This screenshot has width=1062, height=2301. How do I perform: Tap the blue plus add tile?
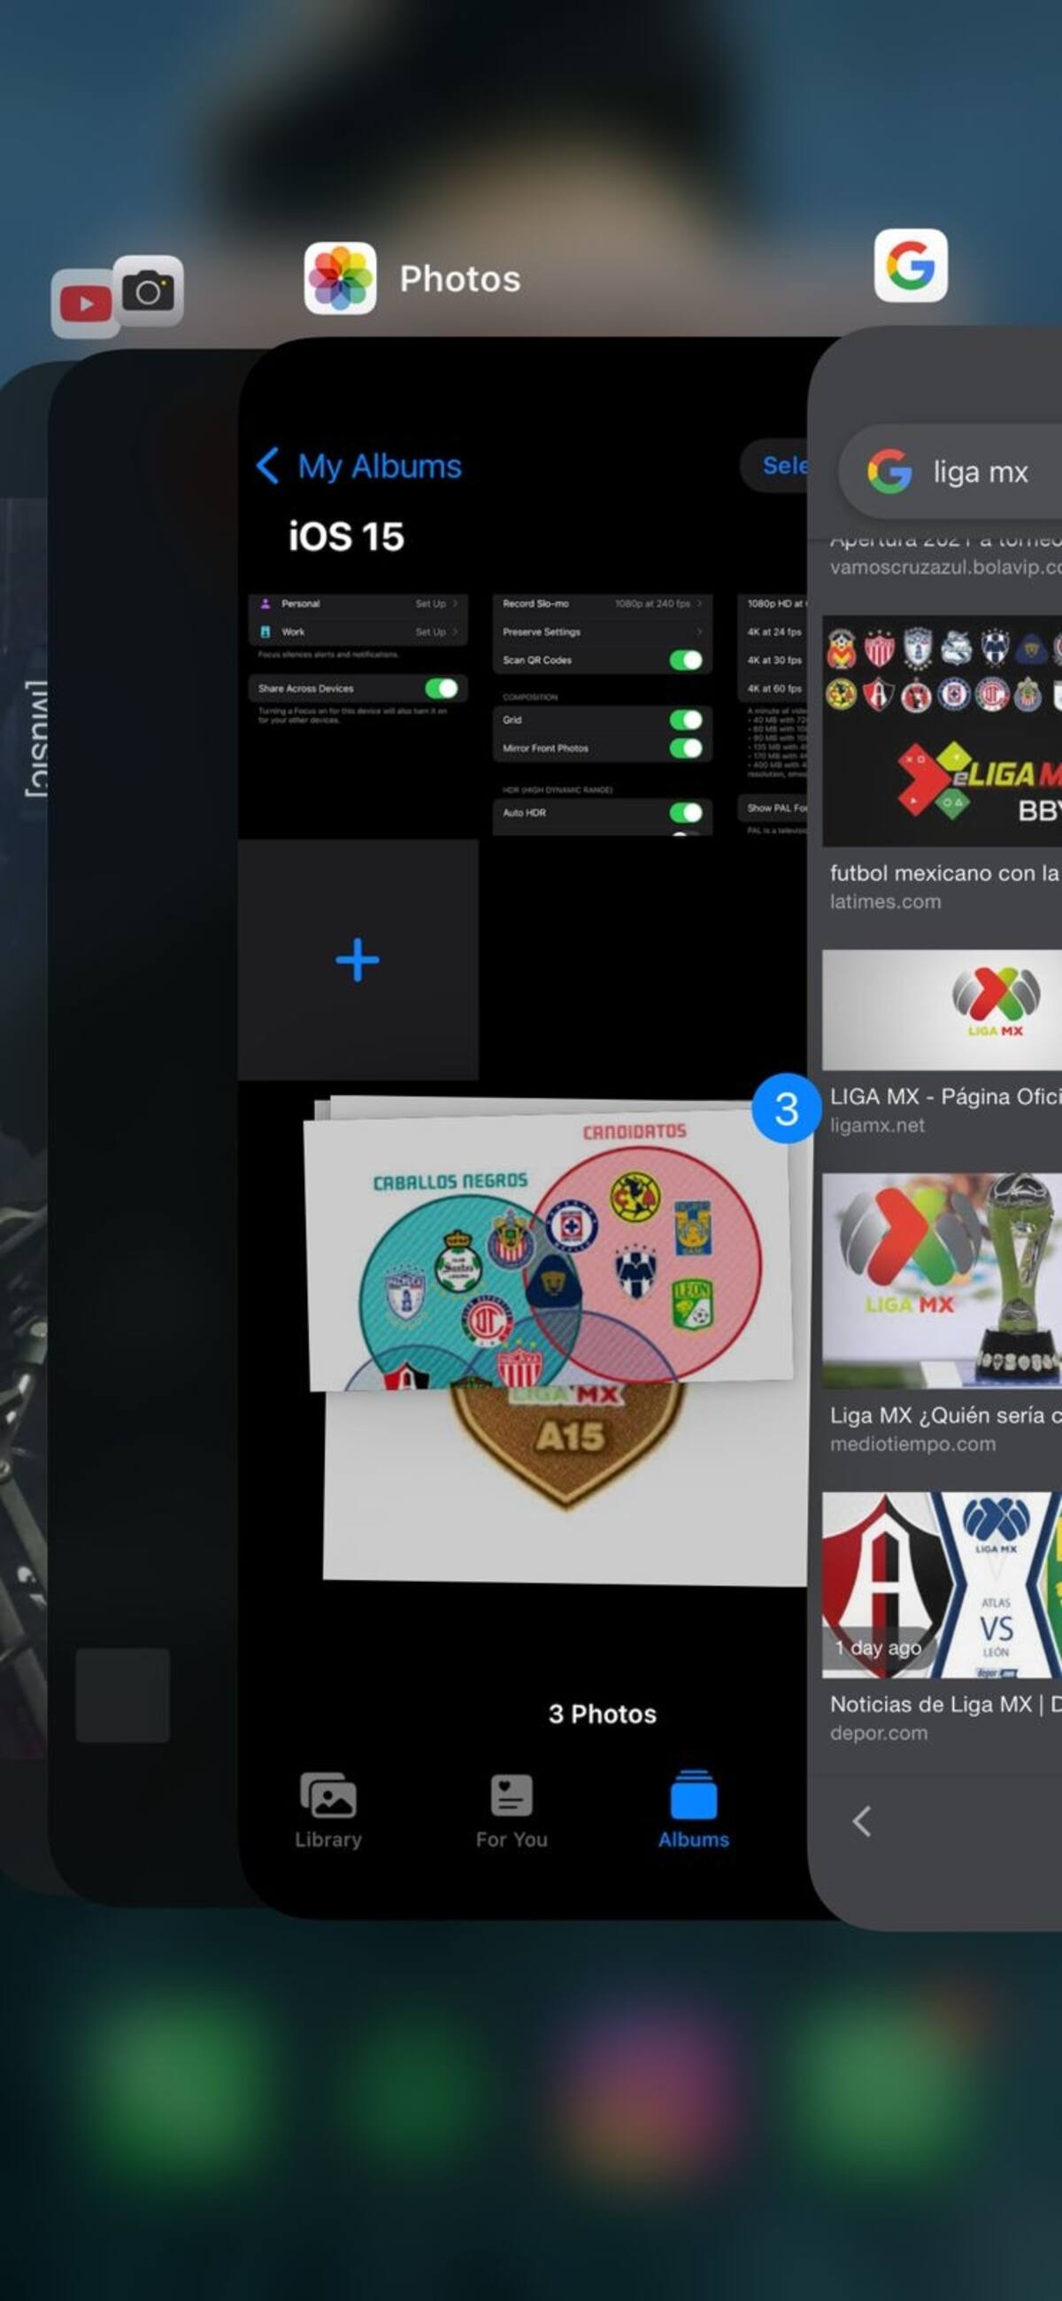tap(358, 960)
